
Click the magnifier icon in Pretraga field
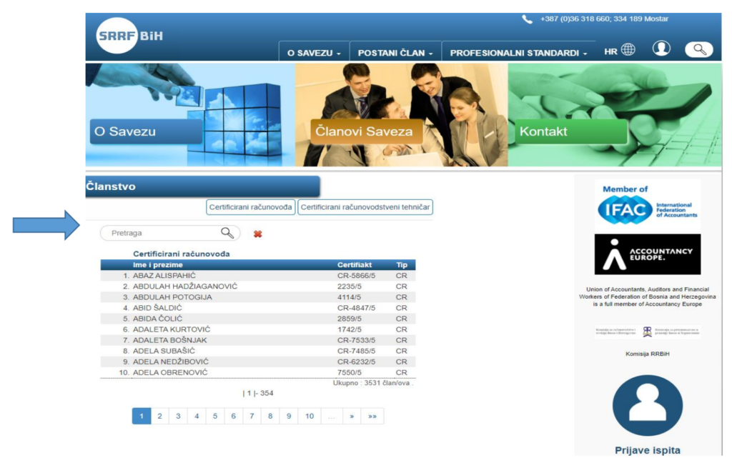point(227,233)
